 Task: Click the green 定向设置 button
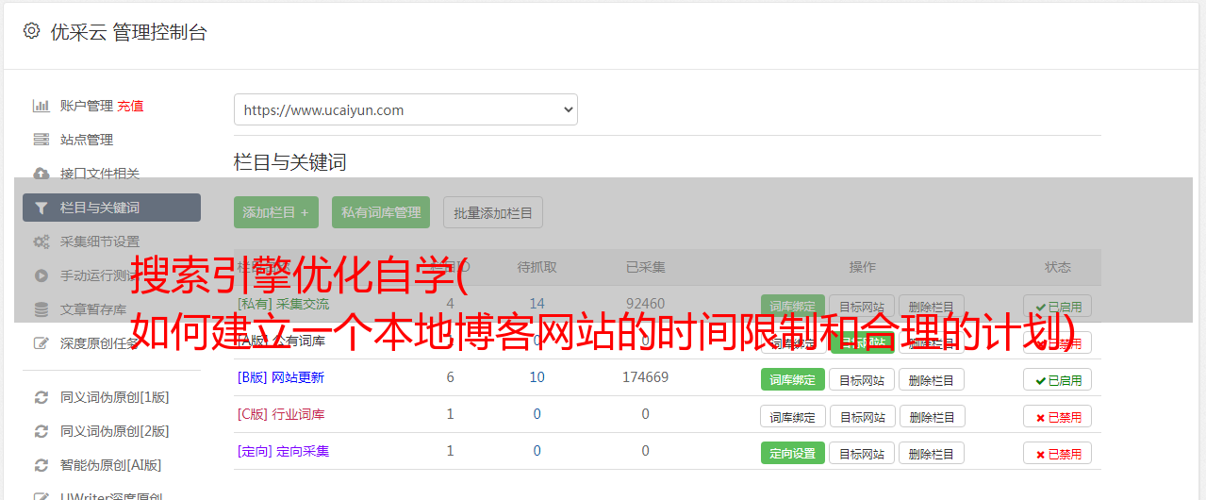(x=793, y=453)
